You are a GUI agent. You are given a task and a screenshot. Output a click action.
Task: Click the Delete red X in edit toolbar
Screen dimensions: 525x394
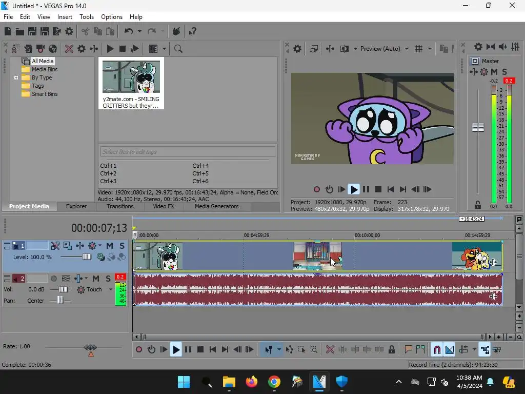click(x=330, y=350)
